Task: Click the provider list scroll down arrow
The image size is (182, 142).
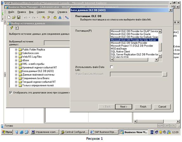Action: coord(160,56)
